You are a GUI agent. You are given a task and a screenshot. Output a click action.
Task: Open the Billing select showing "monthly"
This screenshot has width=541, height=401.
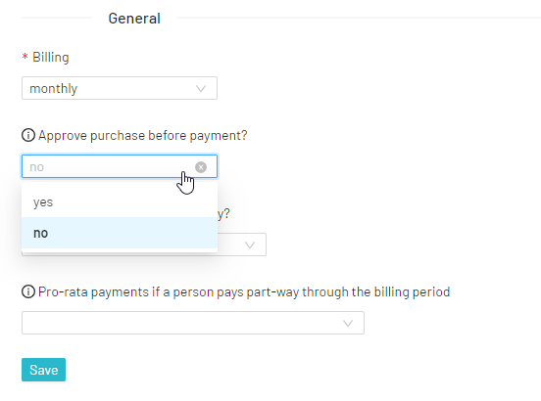click(x=120, y=88)
